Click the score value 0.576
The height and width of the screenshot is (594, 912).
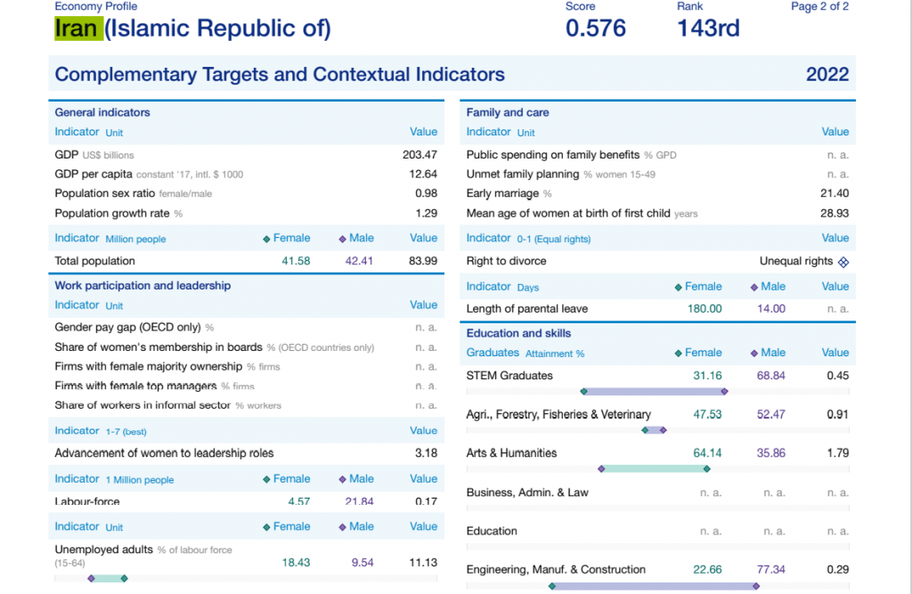click(x=596, y=28)
